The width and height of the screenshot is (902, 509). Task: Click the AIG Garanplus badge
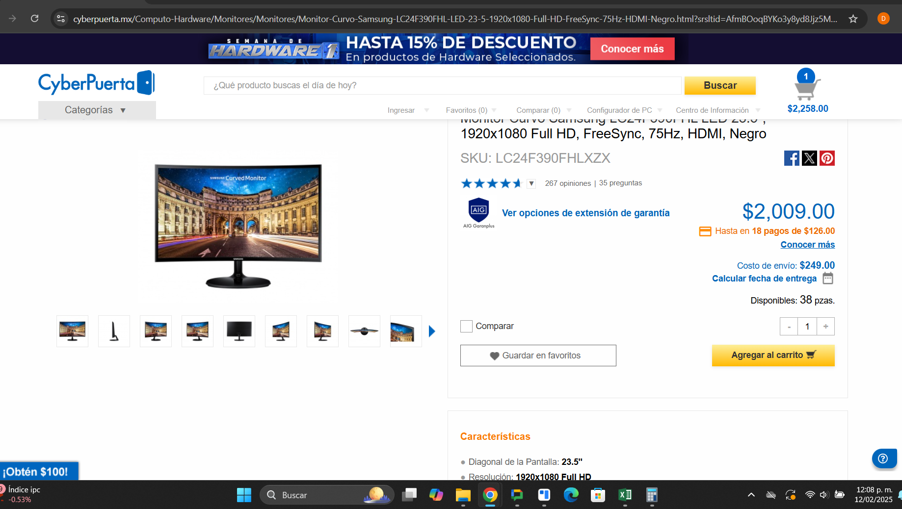(x=479, y=213)
